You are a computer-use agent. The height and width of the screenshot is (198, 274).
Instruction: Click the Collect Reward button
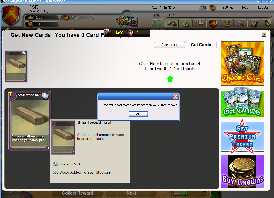click(77, 193)
